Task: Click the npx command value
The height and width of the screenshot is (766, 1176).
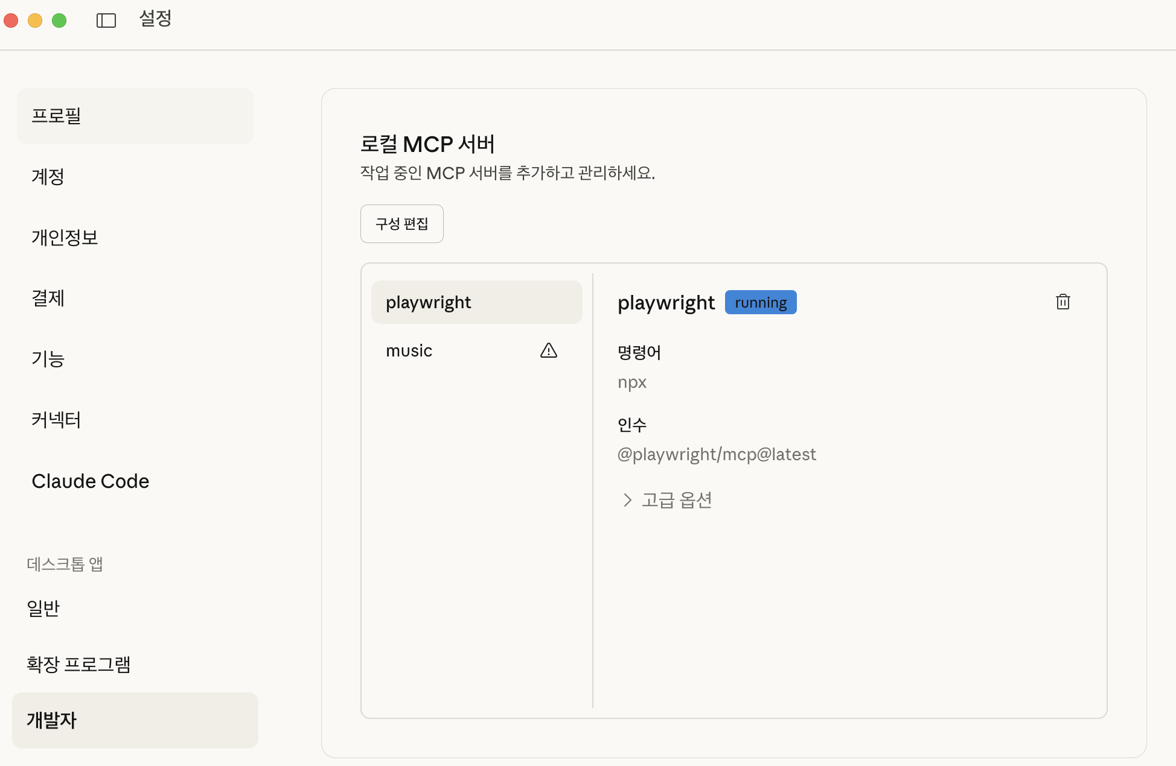Action: (x=632, y=382)
